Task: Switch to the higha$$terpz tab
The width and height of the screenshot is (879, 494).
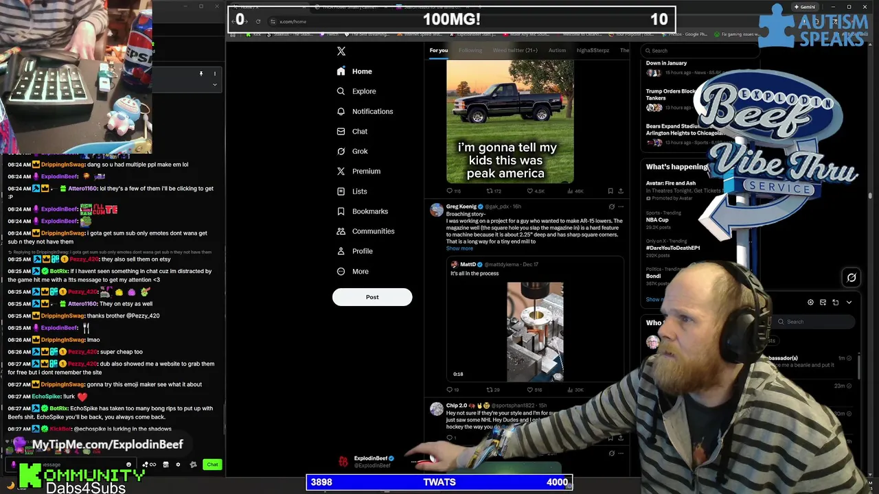Action: click(593, 50)
